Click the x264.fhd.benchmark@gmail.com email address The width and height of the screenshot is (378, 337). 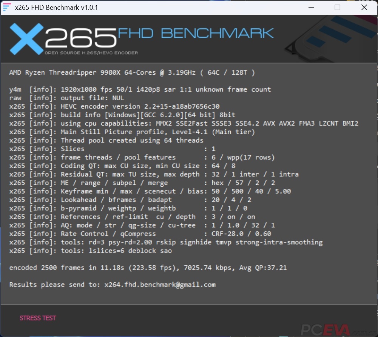pos(160,285)
